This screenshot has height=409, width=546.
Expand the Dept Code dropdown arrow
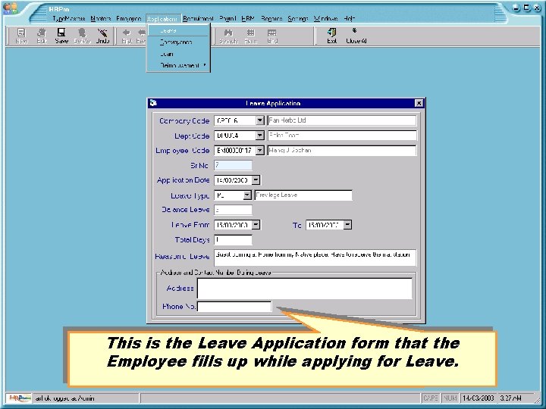coord(260,136)
